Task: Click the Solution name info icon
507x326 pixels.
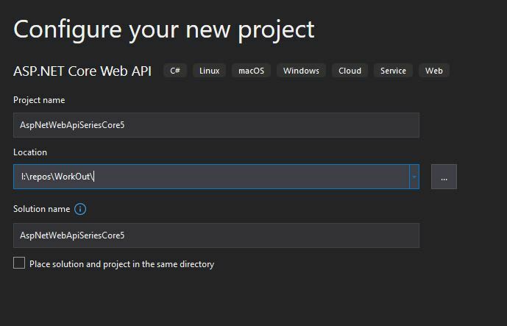Action: pos(80,209)
